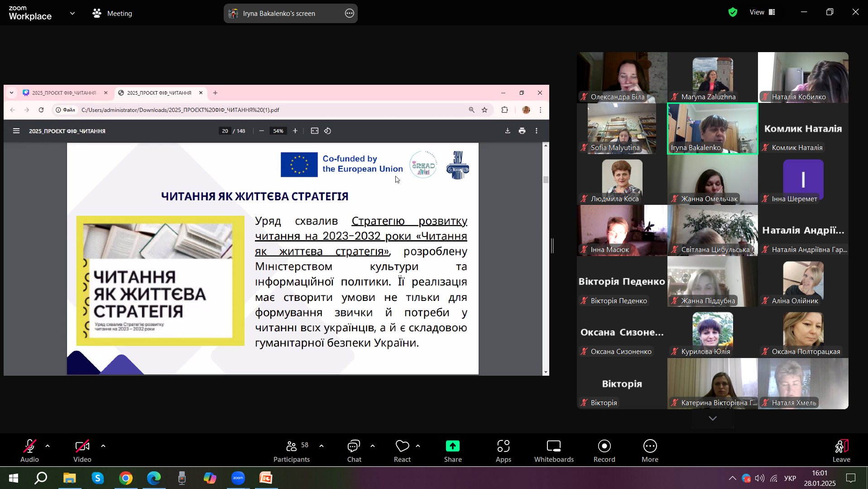
Task: Open the Zoom Workplace dropdown chevron
Action: 72,14
